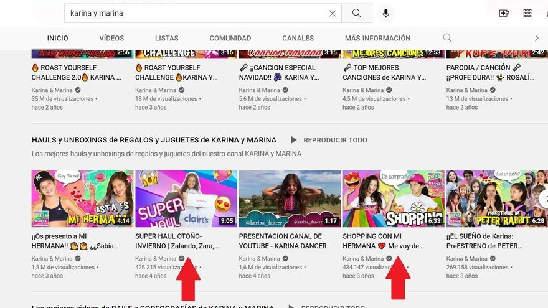
Task: Open PARODIA PROFE DURA video title
Action: tap(490, 72)
